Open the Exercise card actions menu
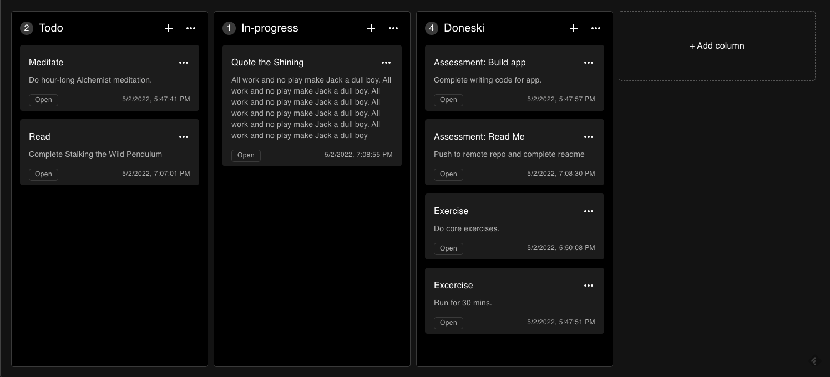The width and height of the screenshot is (830, 377). (x=589, y=211)
